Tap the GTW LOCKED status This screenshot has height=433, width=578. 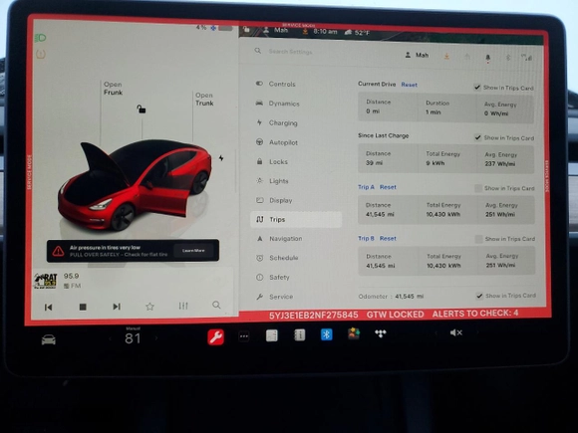click(x=395, y=315)
